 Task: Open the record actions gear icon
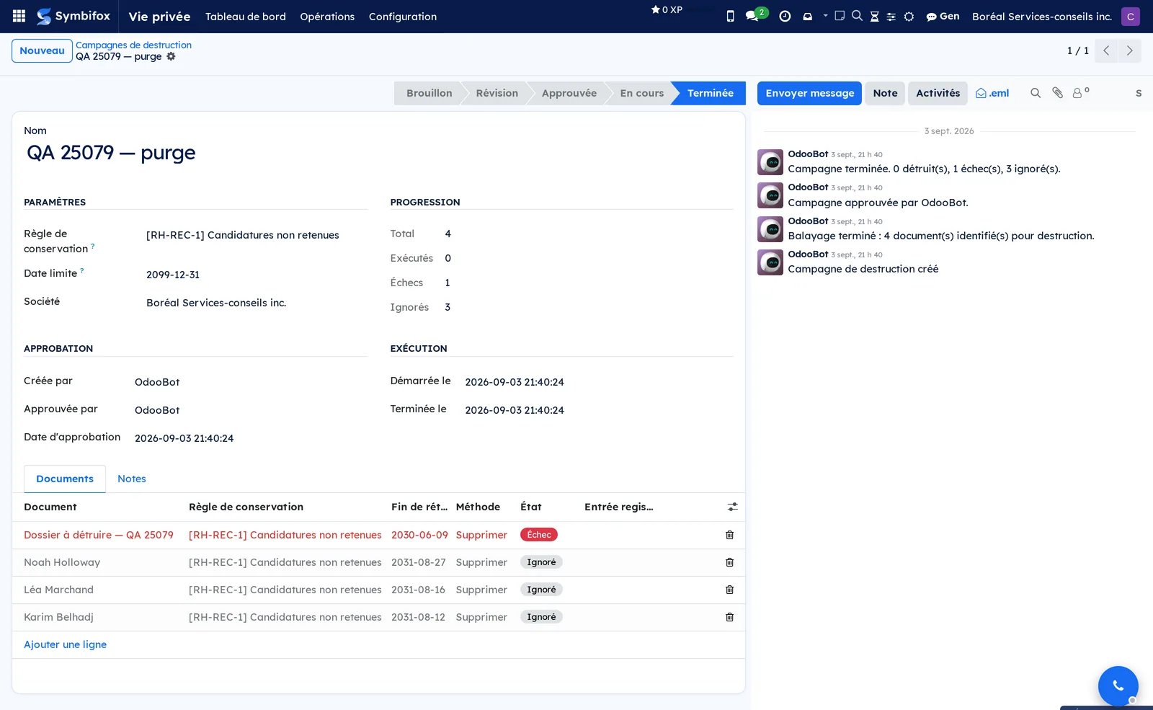coord(171,56)
